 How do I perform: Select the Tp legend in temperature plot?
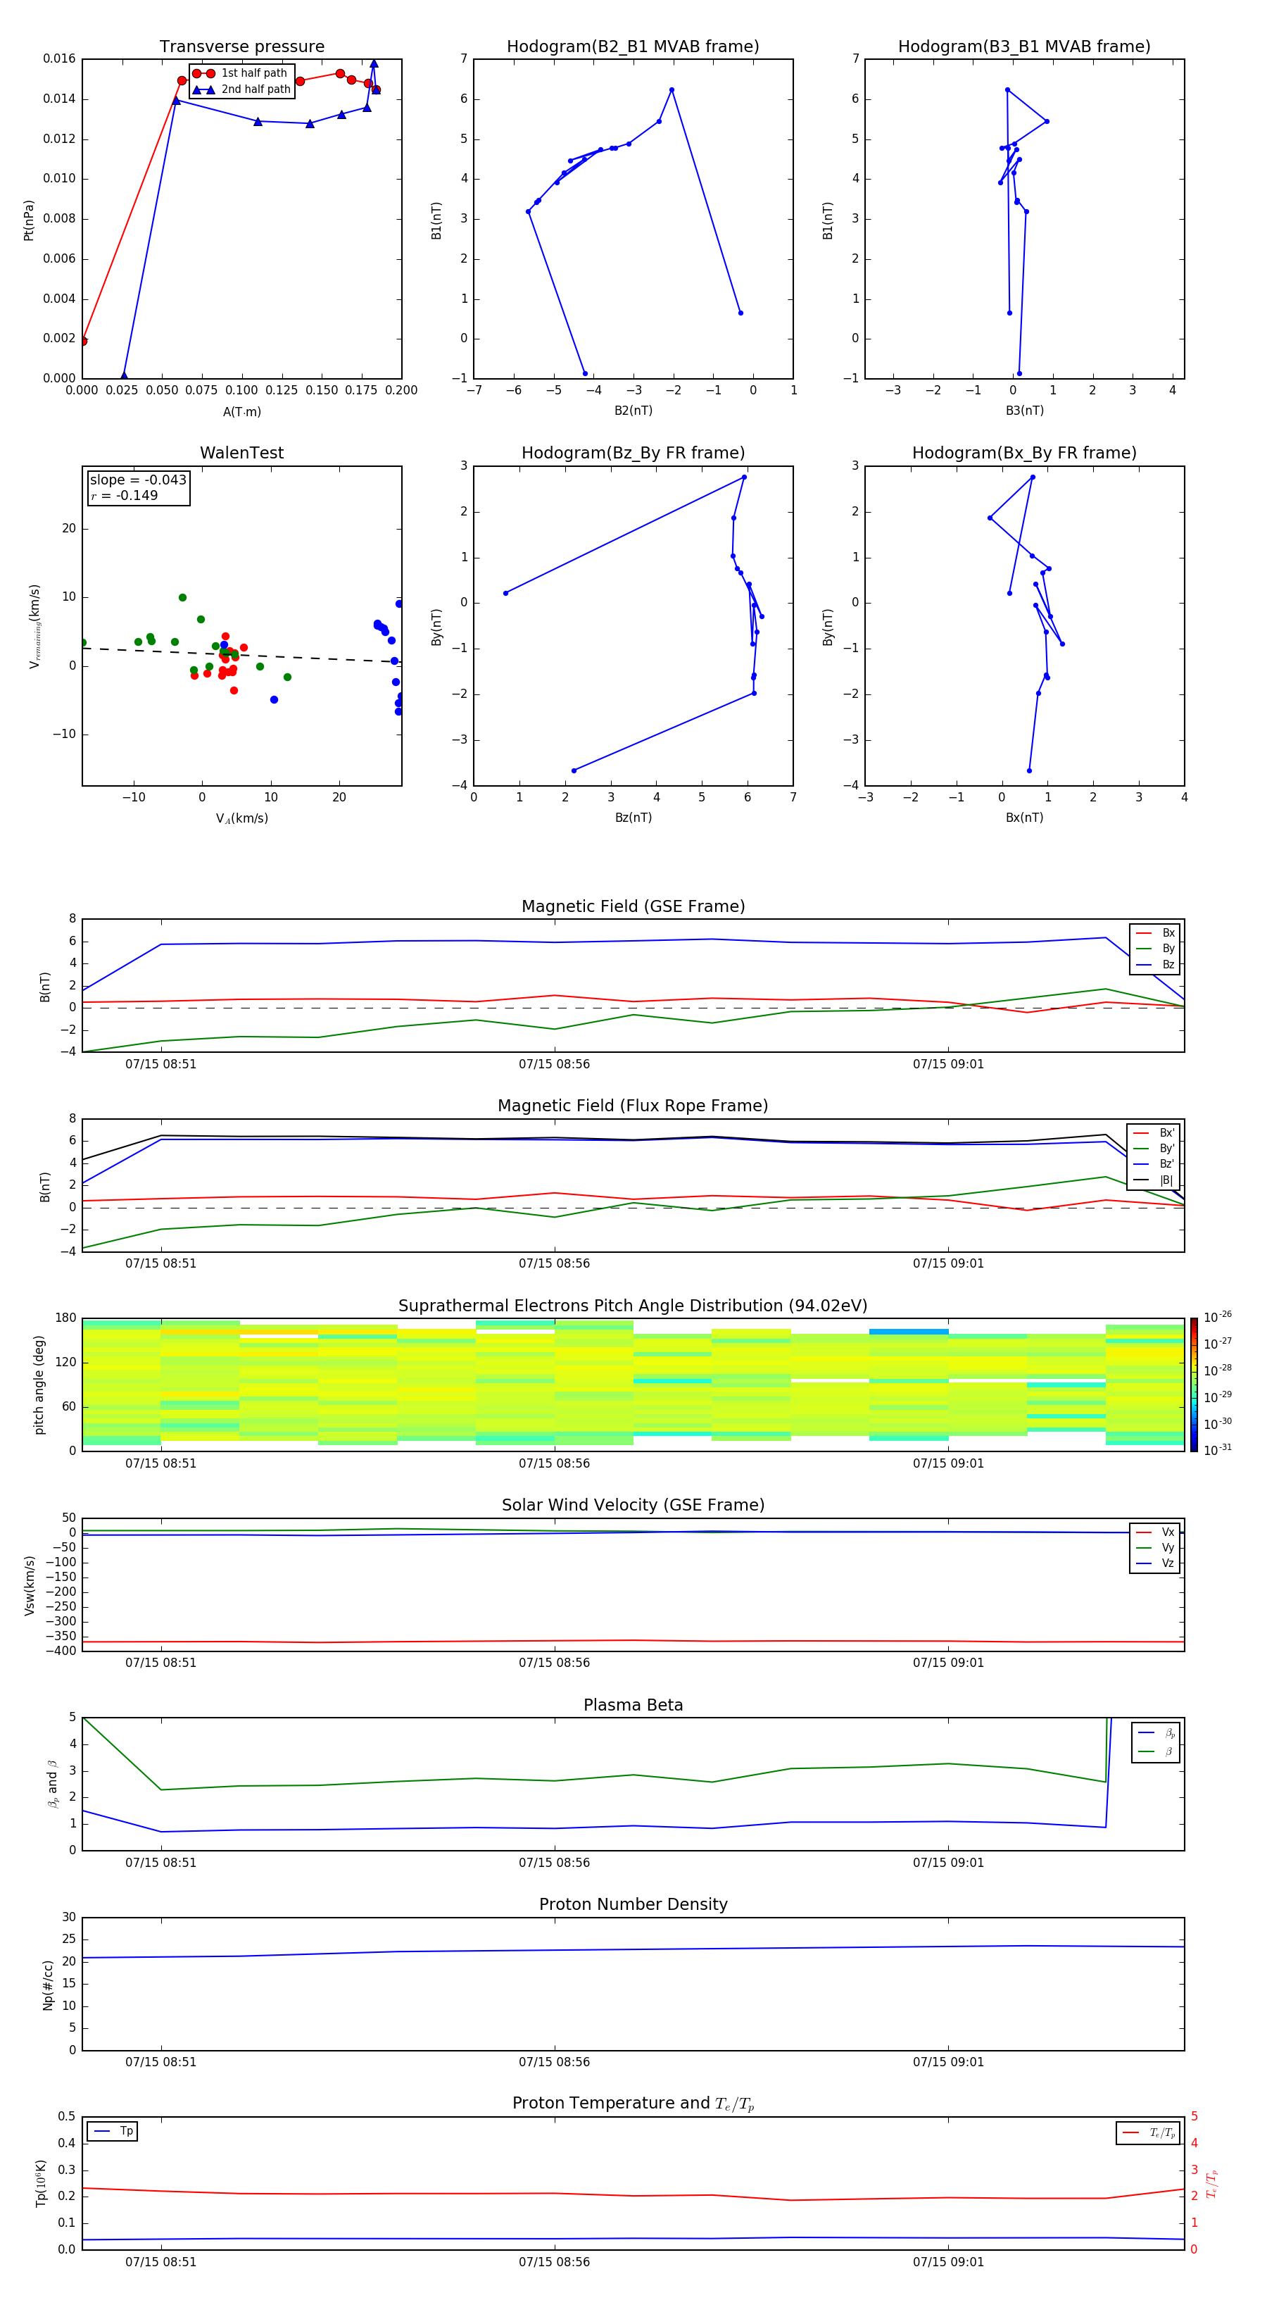click(113, 2131)
